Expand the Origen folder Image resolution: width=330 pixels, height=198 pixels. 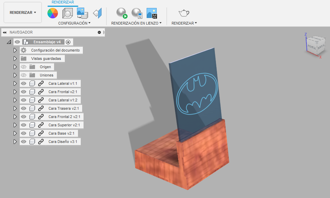[x=15, y=67]
